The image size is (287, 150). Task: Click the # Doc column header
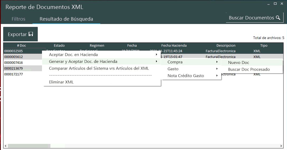pos(21,45)
